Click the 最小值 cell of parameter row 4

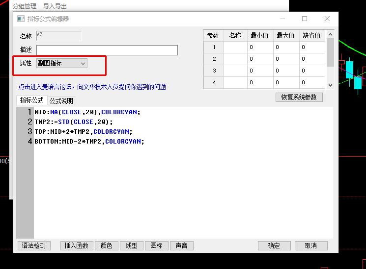(260, 82)
